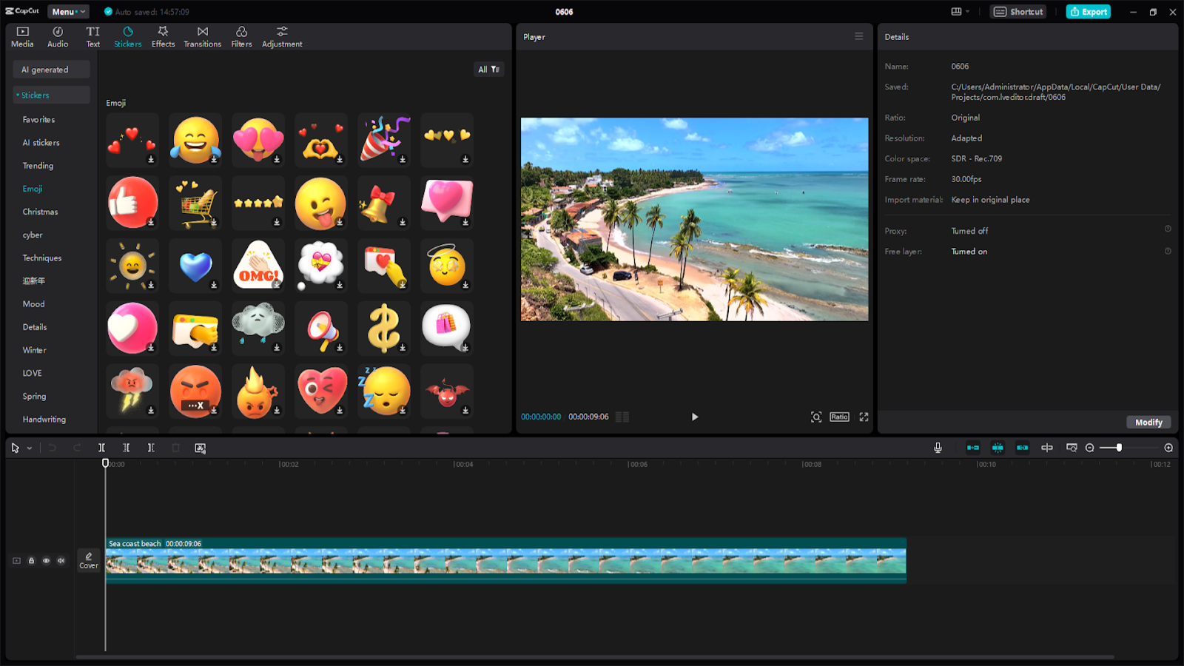Toggle auto snapping in timeline

click(998, 448)
